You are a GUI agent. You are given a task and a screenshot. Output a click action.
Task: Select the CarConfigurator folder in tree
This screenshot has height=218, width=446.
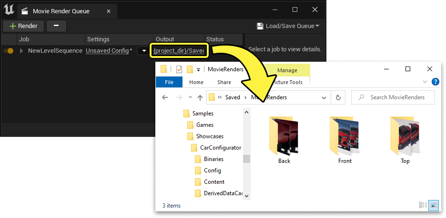[x=220, y=148]
